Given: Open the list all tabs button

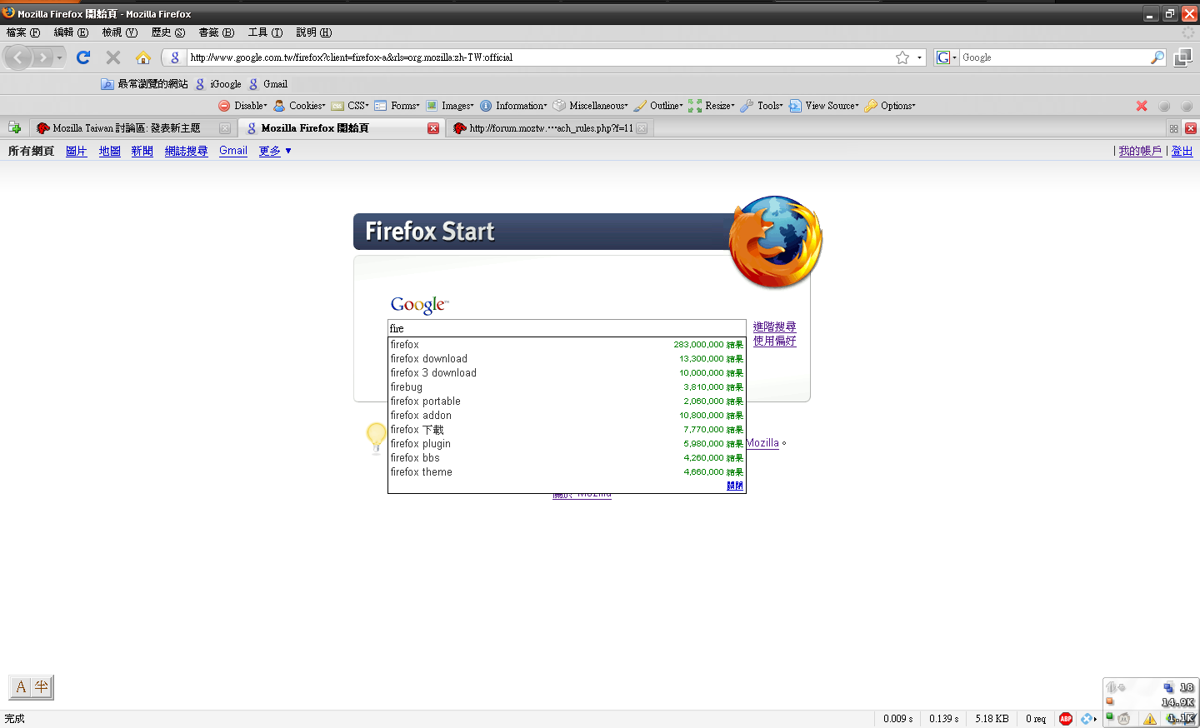Looking at the screenshot, I should [x=1173, y=128].
